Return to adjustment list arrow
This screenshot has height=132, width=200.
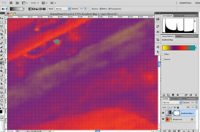tap(163, 95)
